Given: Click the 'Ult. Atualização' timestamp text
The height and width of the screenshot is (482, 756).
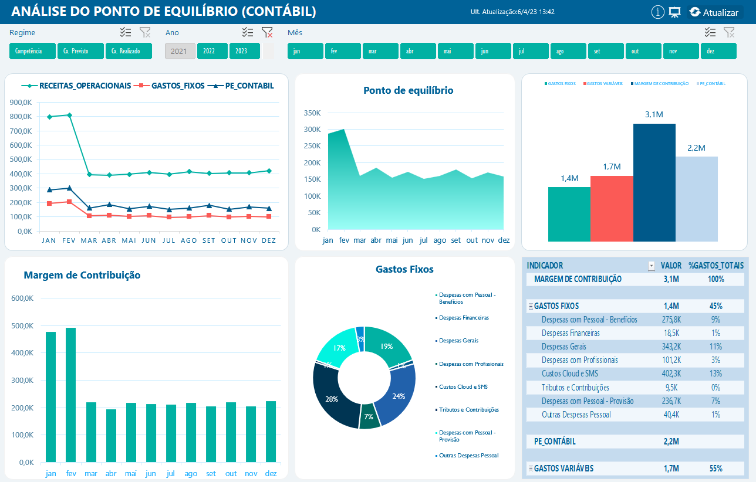Looking at the screenshot, I should tap(512, 12).
